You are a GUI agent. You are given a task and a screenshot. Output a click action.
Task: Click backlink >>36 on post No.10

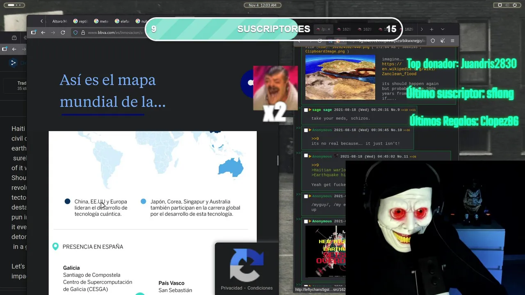tap(406, 130)
